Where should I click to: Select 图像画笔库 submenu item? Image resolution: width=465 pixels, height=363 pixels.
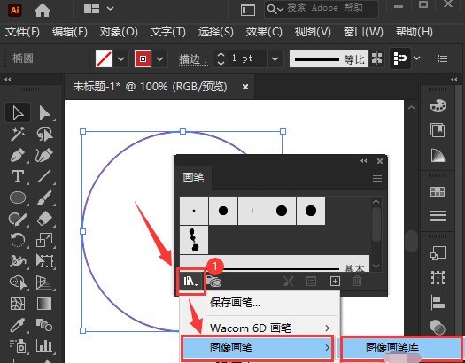click(x=402, y=347)
